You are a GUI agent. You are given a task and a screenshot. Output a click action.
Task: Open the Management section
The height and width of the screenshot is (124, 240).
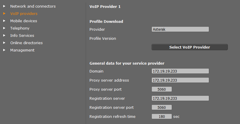(22, 50)
